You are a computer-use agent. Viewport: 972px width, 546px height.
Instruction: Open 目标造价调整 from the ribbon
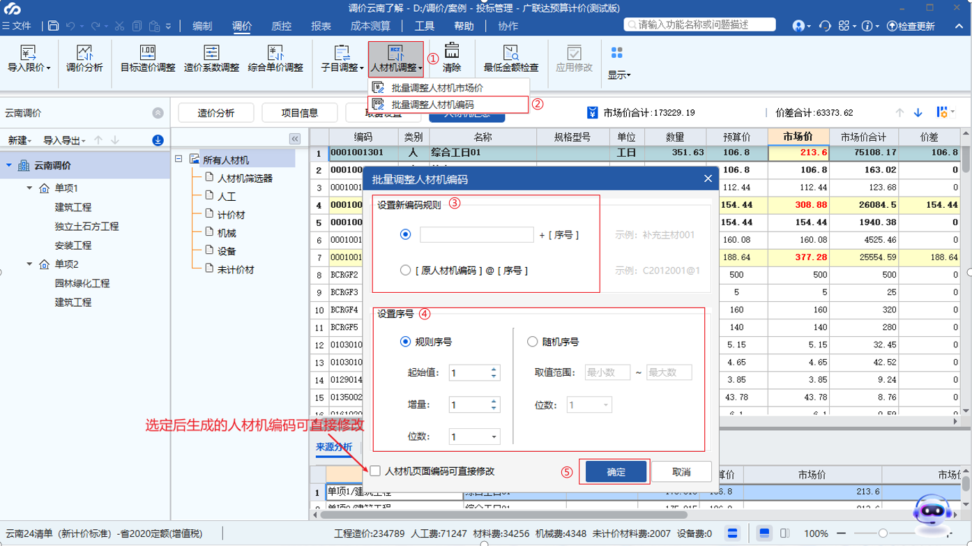[x=148, y=58]
